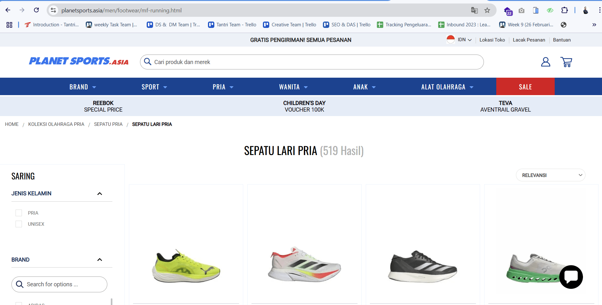Check the UNISEX gender filter

19,224
